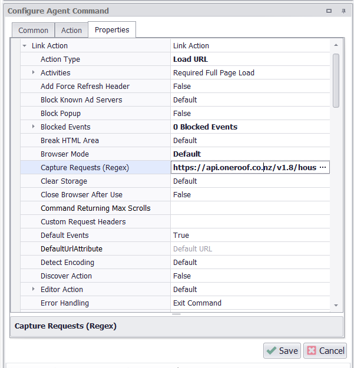Viewport: 354px width, 368px height.
Task: Click the pin icon in title bar
Action: [343, 11]
